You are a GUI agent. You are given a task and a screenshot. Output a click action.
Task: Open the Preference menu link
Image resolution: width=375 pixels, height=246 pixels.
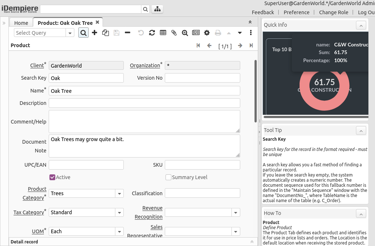[x=296, y=12]
